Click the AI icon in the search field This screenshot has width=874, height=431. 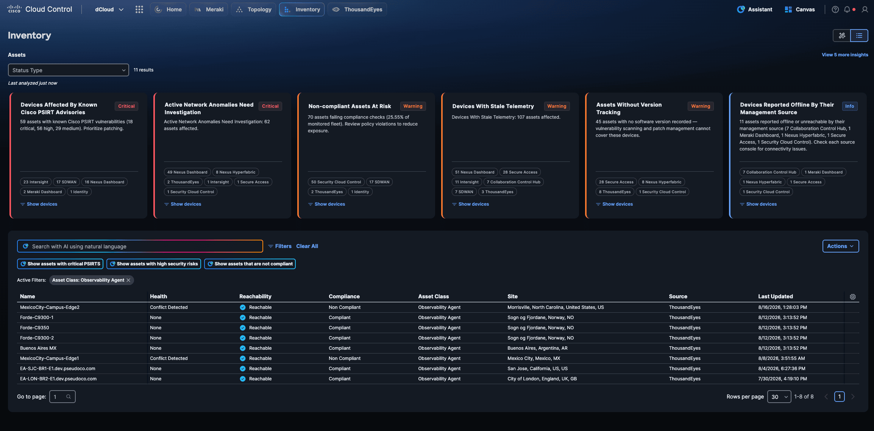point(25,246)
